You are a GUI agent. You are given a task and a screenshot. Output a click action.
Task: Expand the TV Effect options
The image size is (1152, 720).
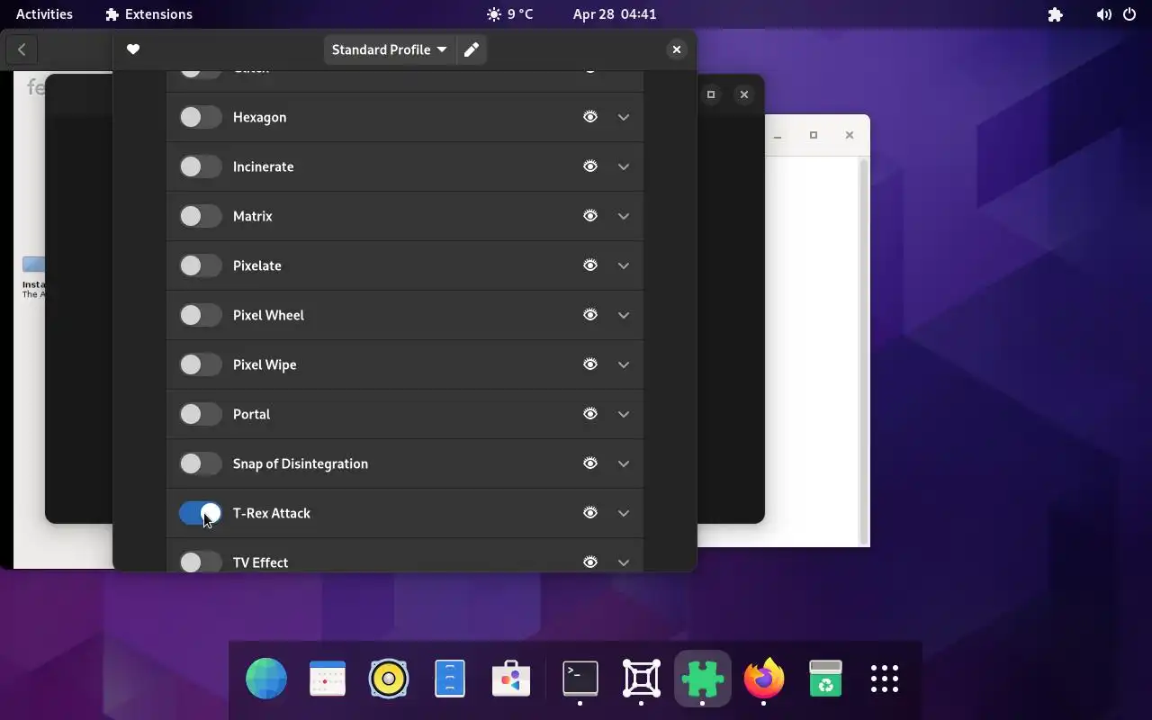(x=624, y=562)
